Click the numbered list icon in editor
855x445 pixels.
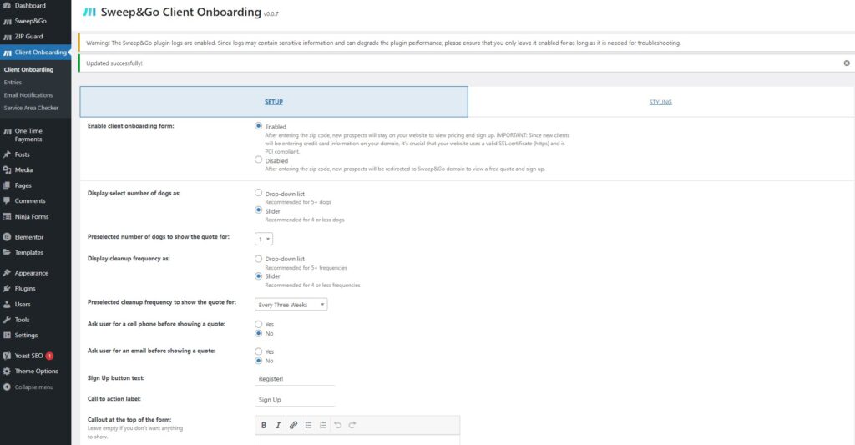[x=322, y=425]
